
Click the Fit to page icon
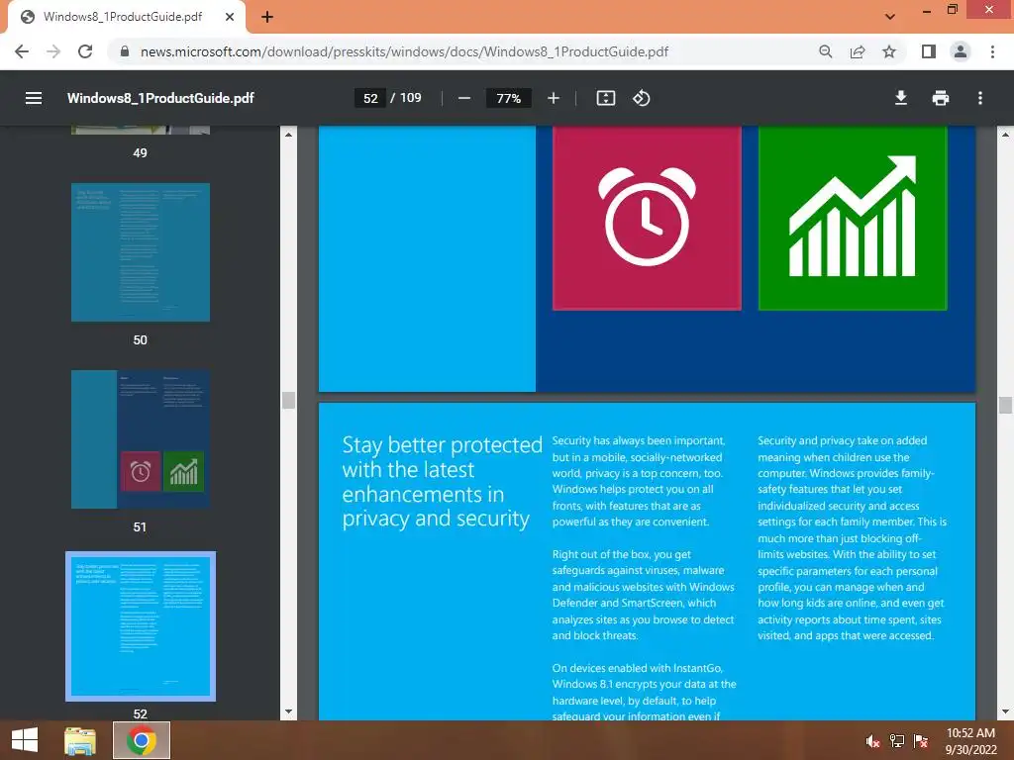605,98
